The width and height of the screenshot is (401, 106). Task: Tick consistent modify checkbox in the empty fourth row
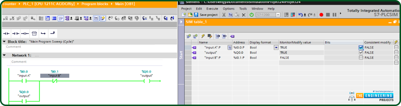[x=396, y=63]
